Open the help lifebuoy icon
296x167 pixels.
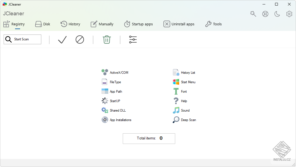[265, 14]
